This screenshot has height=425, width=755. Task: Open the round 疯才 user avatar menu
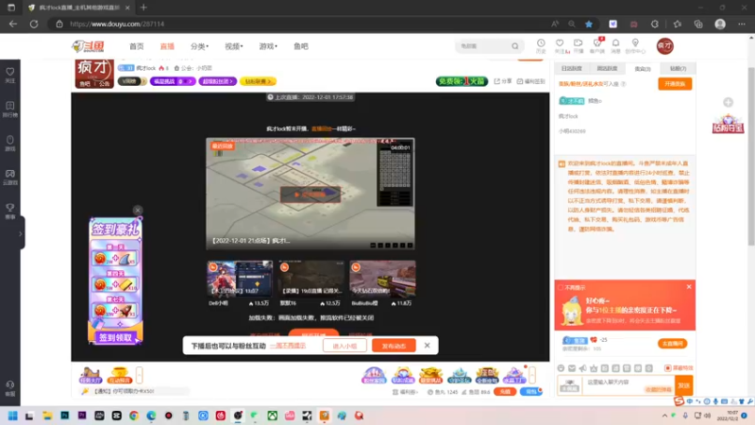coord(665,46)
